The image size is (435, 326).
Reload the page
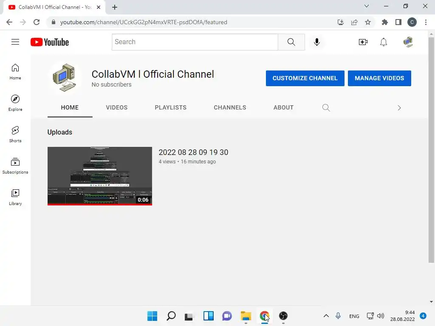[x=37, y=22]
